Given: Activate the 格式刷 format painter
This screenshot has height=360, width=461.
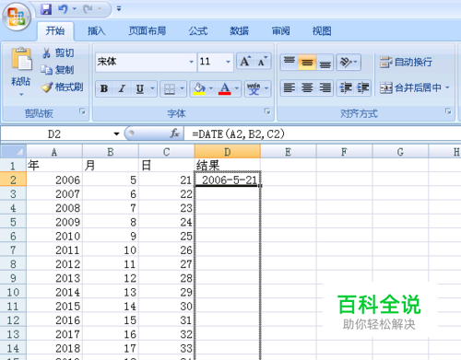Looking at the screenshot, I should coord(62,87).
